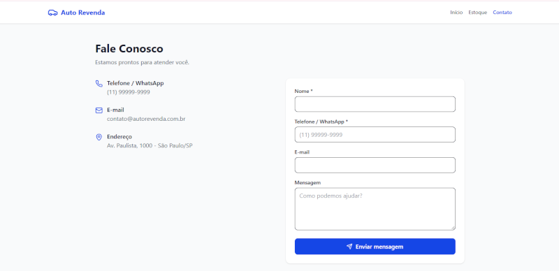
Task: Click the Mensagem textarea resize handle
Action: (x=453, y=228)
